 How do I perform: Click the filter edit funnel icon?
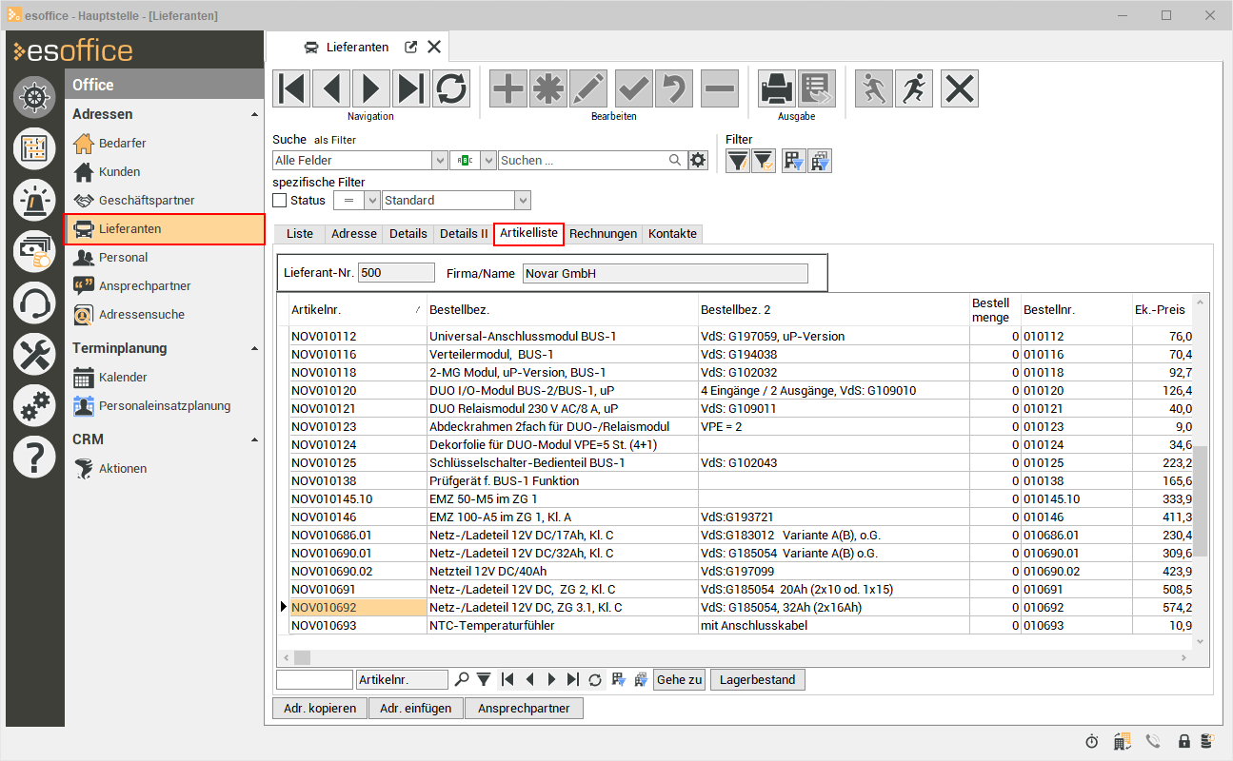(x=738, y=161)
